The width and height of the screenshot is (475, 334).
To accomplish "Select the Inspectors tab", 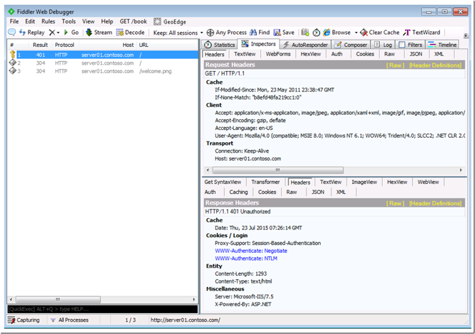I will pos(259,44).
